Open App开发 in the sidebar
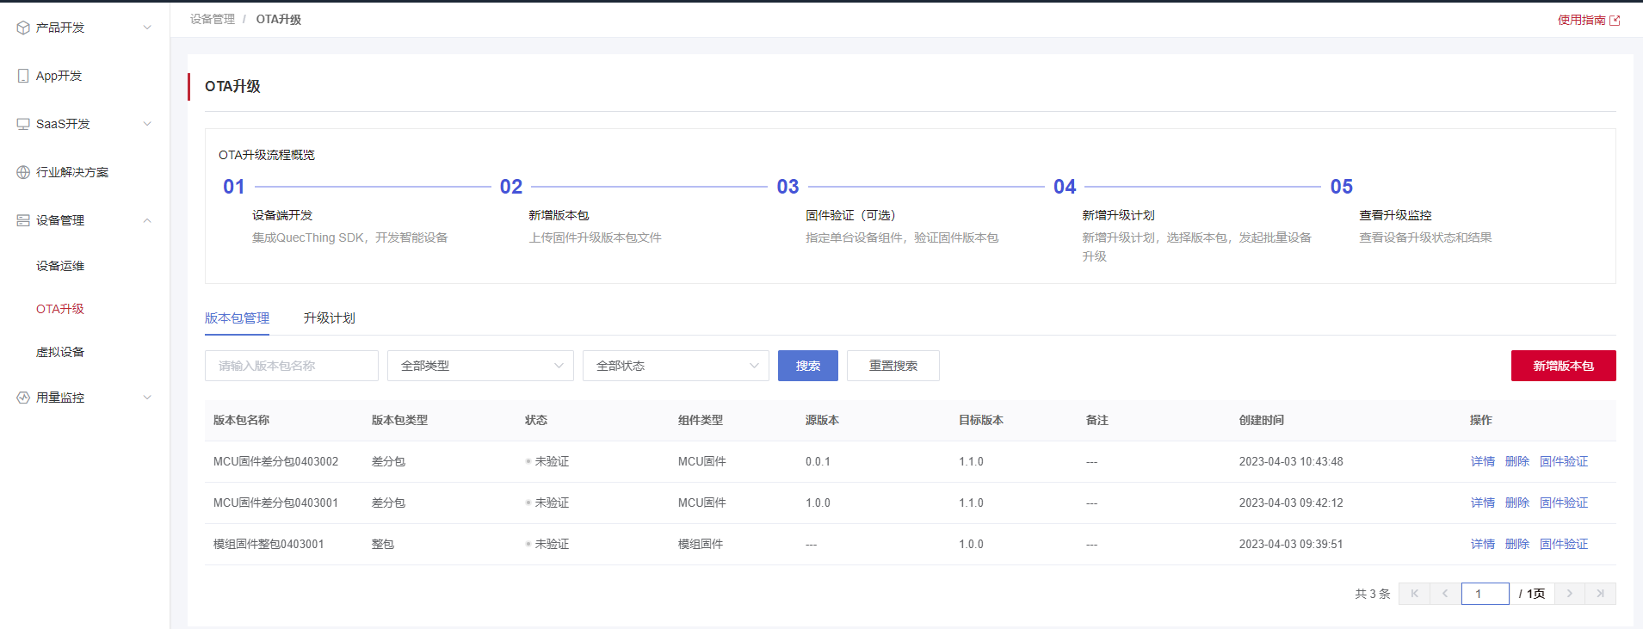Viewport: 1643px width, 629px height. (59, 76)
